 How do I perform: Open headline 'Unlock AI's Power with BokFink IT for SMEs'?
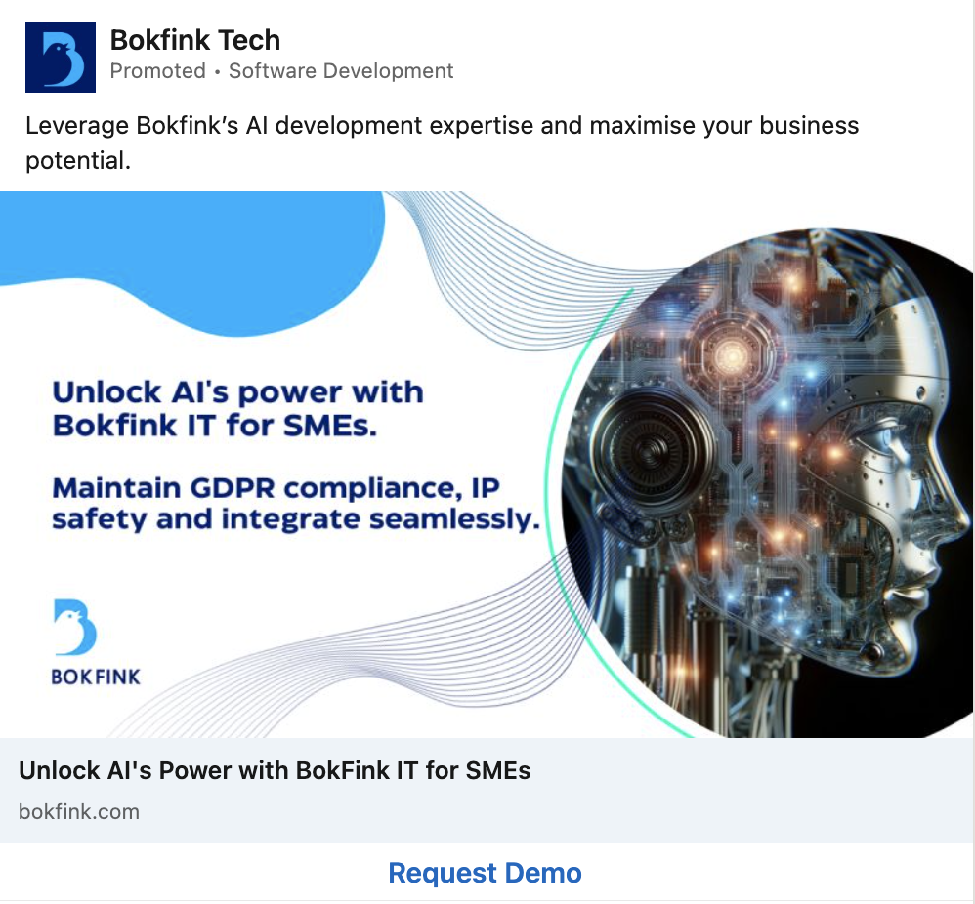[x=275, y=770]
